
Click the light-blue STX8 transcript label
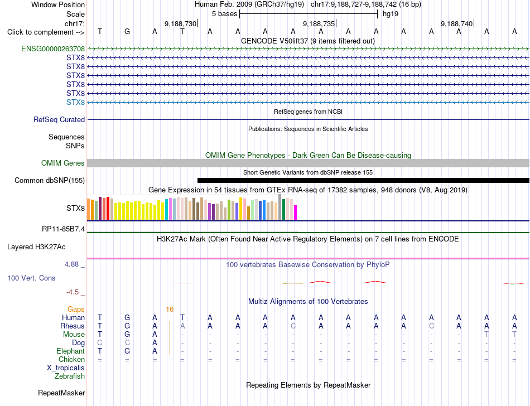point(75,102)
